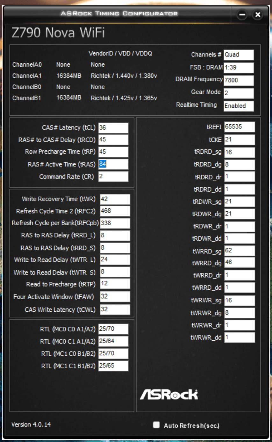Viewport: 272px width, 442px height.
Task: Click the CAS# Latency (tCL) field
Action: coord(113,127)
